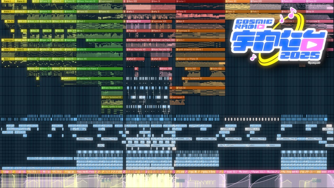Select the Piano VI pattern clip
This screenshot has height=188, width=334.
[x=70, y=1]
